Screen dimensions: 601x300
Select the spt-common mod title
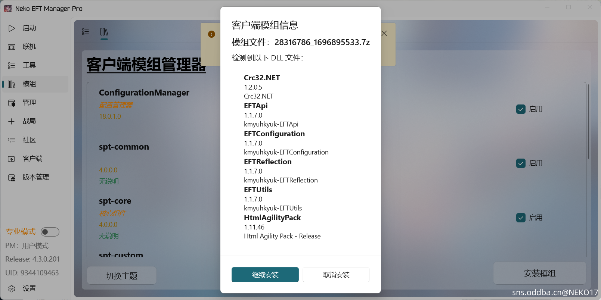[124, 147]
